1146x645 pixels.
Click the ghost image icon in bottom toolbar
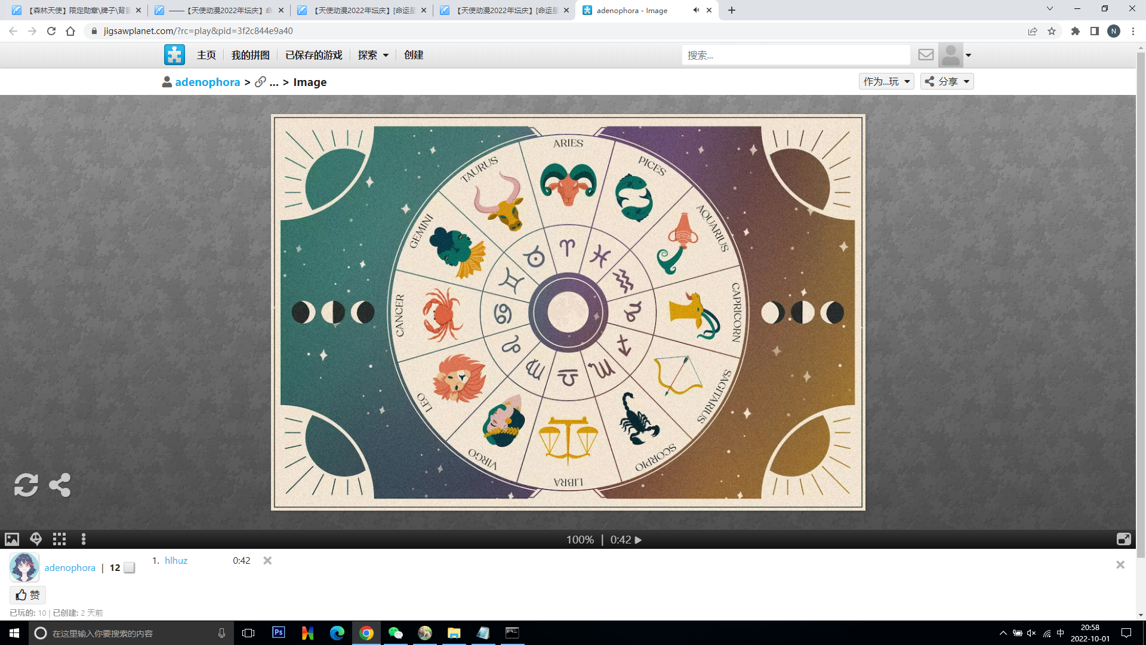coord(36,539)
